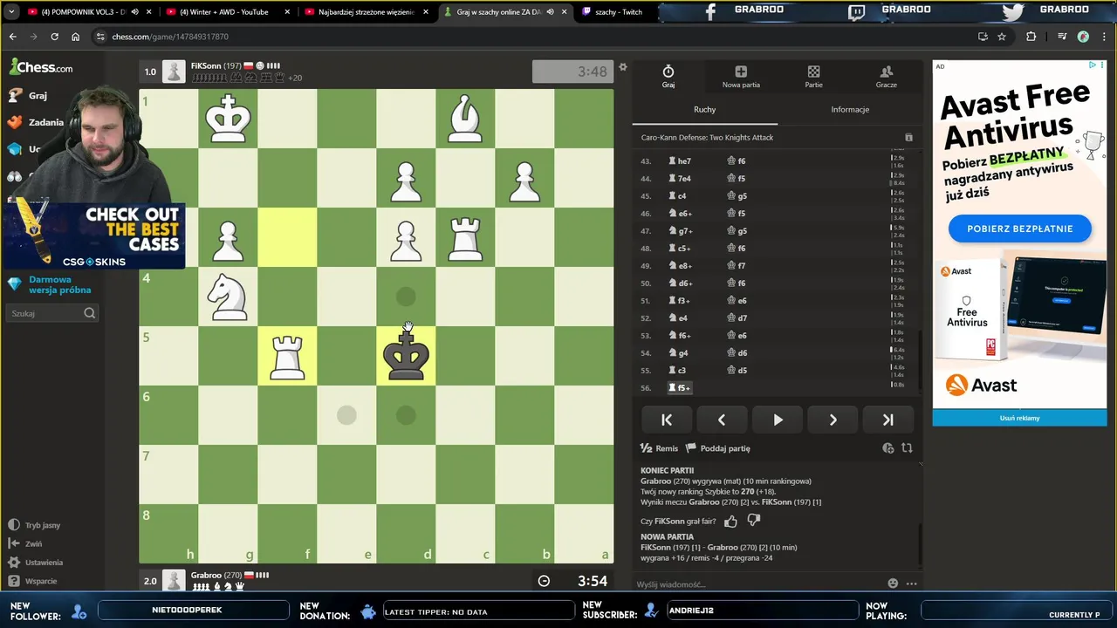1117x628 pixels.
Task: Select the white knight piece
Action: pyautogui.click(x=228, y=297)
